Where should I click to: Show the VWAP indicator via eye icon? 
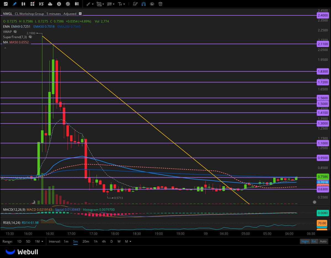coord(15,32)
